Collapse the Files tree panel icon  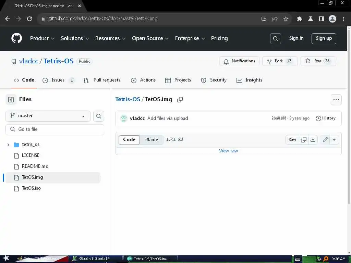pos(11,100)
